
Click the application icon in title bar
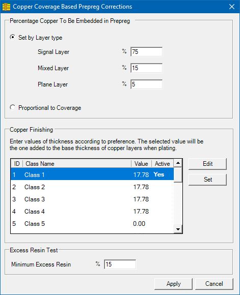point(6,7)
